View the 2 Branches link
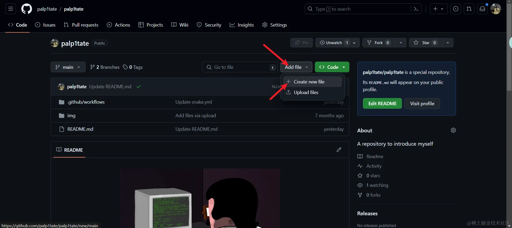This screenshot has width=512, height=228. [x=105, y=67]
